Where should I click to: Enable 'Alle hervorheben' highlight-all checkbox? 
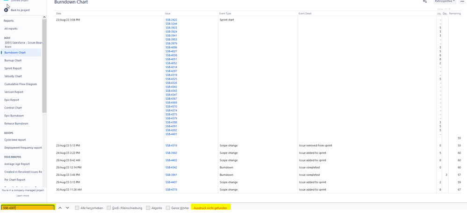point(78,208)
